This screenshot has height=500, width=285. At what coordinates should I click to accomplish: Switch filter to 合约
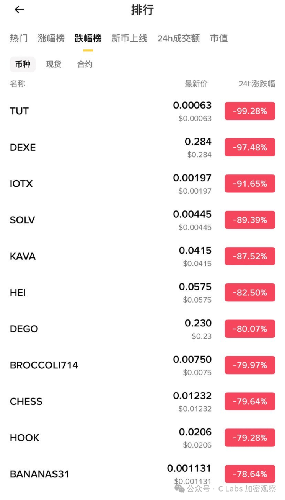(x=85, y=64)
